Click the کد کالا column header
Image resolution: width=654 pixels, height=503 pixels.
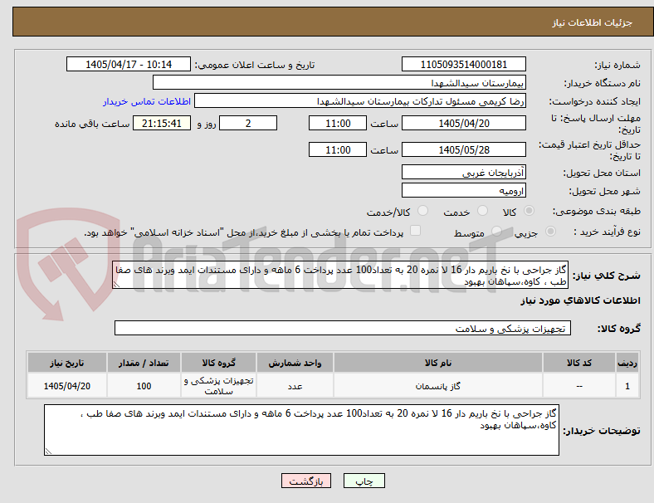click(579, 363)
